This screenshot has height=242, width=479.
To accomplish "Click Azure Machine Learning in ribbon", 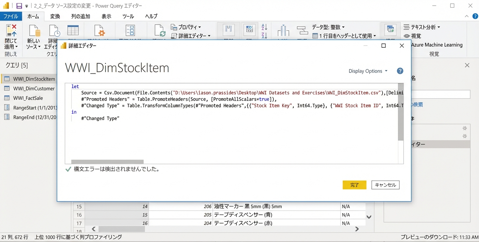I will pyautogui.click(x=437, y=45).
